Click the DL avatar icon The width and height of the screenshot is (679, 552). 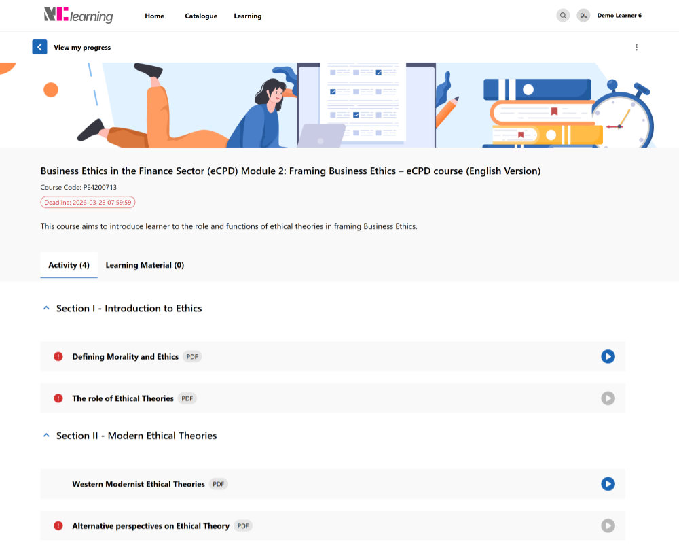point(583,15)
